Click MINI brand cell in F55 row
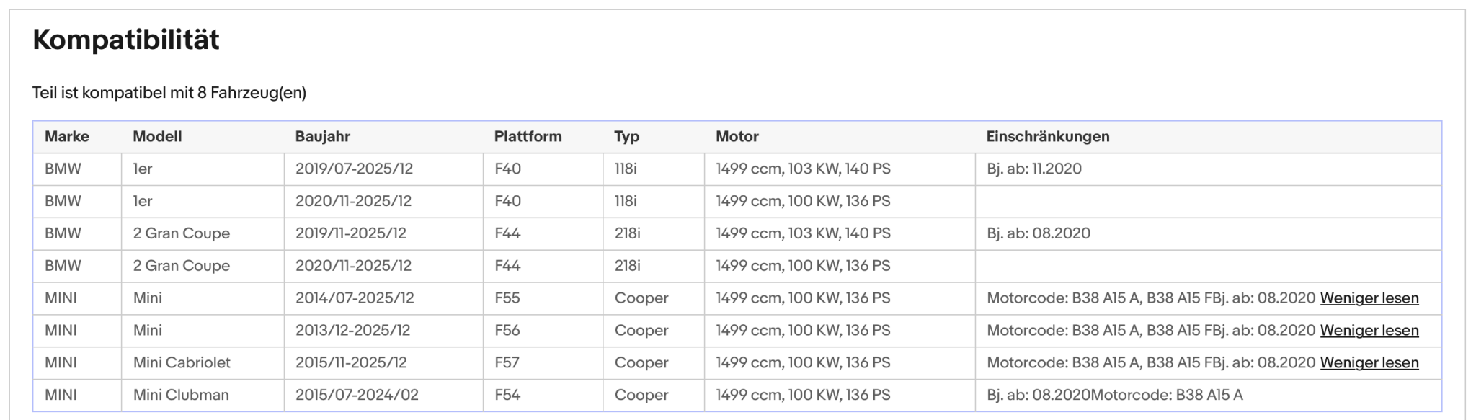This screenshot has height=420, width=1476. click(77, 298)
